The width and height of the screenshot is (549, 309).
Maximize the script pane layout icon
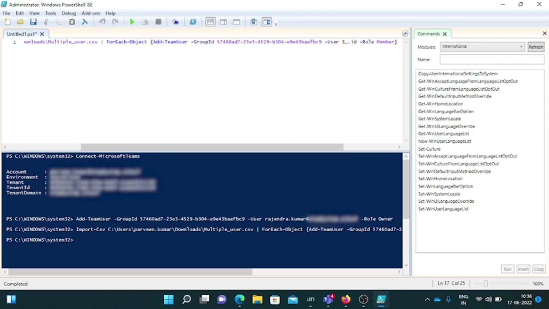236,22
